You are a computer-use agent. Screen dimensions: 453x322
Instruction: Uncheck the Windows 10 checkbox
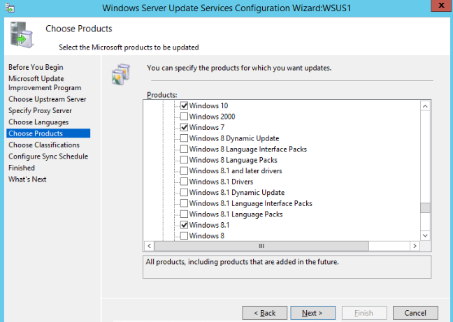pyautogui.click(x=184, y=105)
